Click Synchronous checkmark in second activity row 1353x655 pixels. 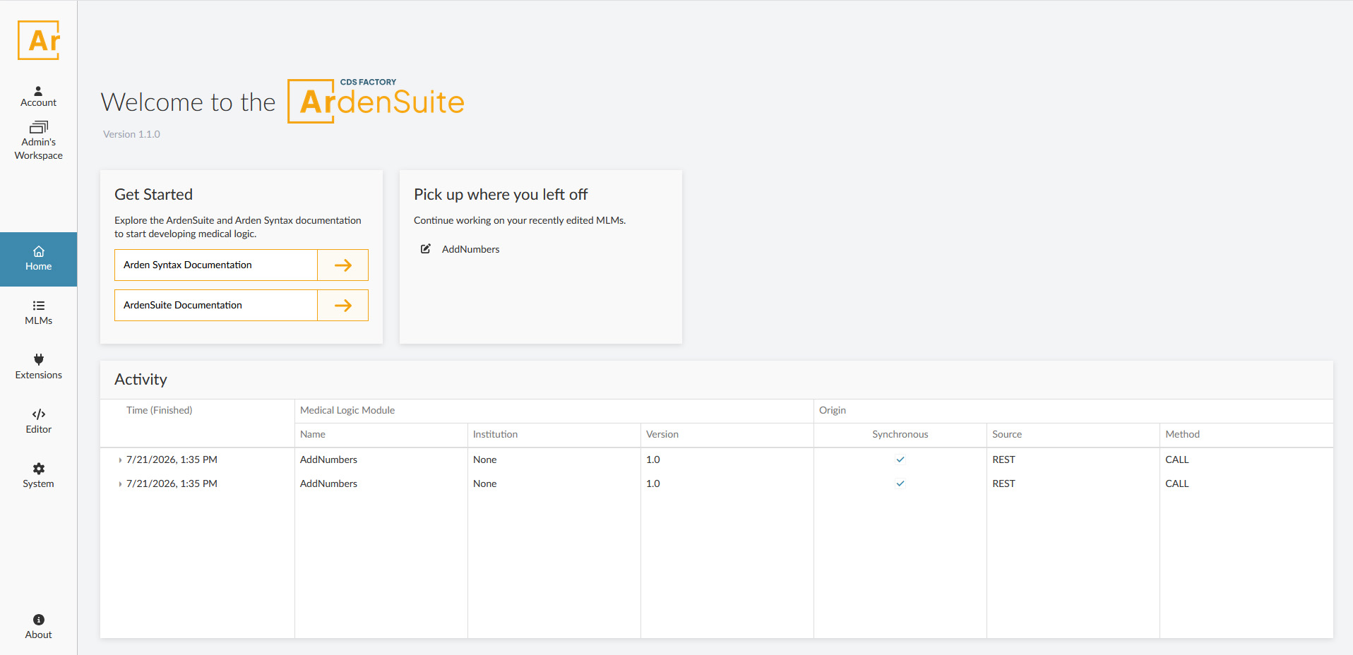pyautogui.click(x=900, y=483)
